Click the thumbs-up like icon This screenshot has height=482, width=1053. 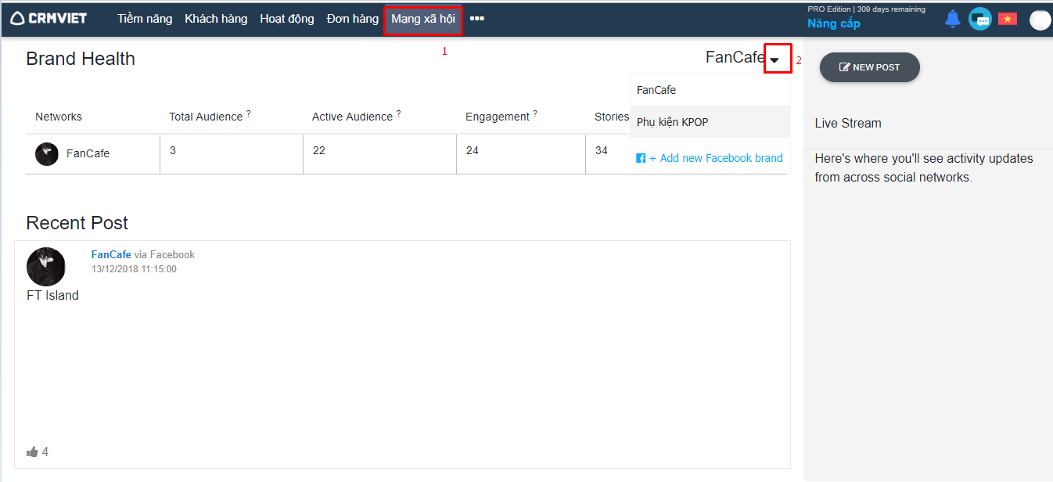tap(32, 451)
